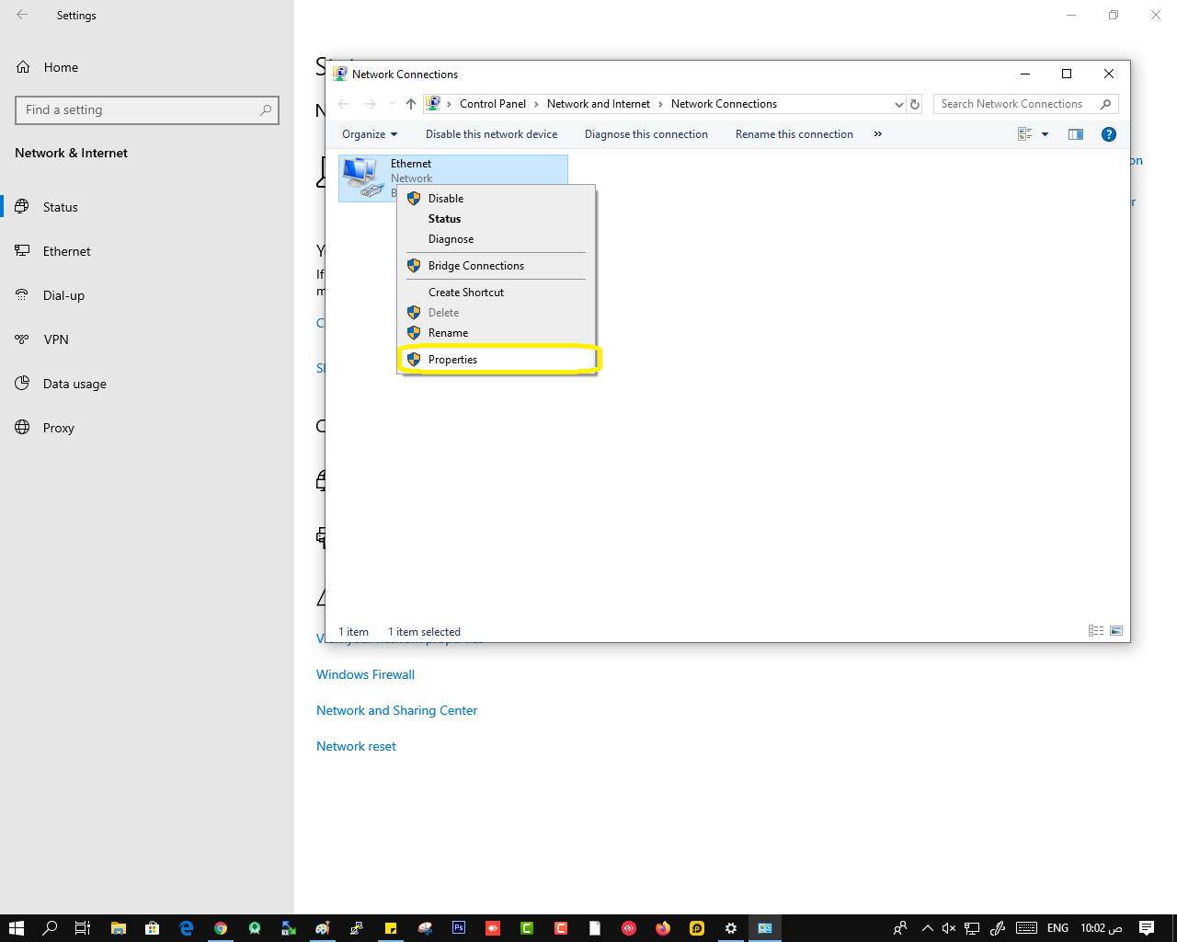The height and width of the screenshot is (942, 1177).
Task: Click the Settings back arrow
Action: pyautogui.click(x=22, y=15)
